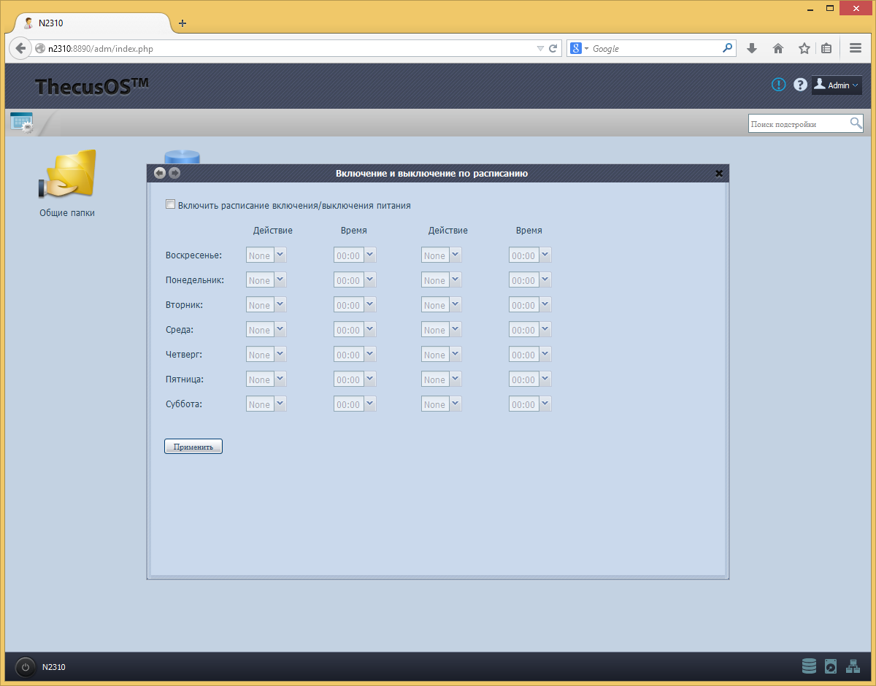This screenshot has height=686, width=876.
Task: Close the schedule dialog window
Action: coord(719,174)
